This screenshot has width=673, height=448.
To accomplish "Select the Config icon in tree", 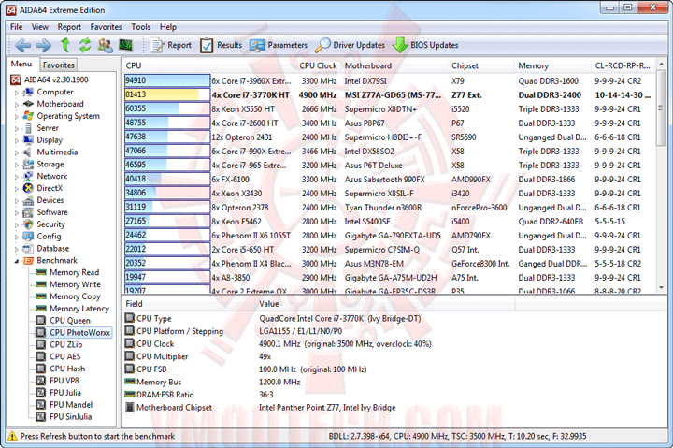I will coord(28,237).
